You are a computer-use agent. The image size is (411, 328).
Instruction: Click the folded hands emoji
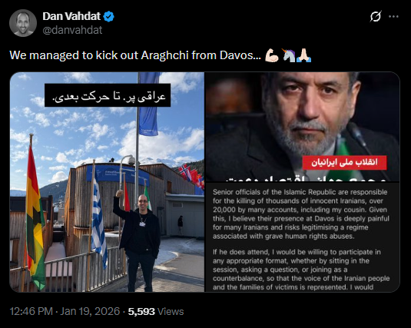point(303,55)
